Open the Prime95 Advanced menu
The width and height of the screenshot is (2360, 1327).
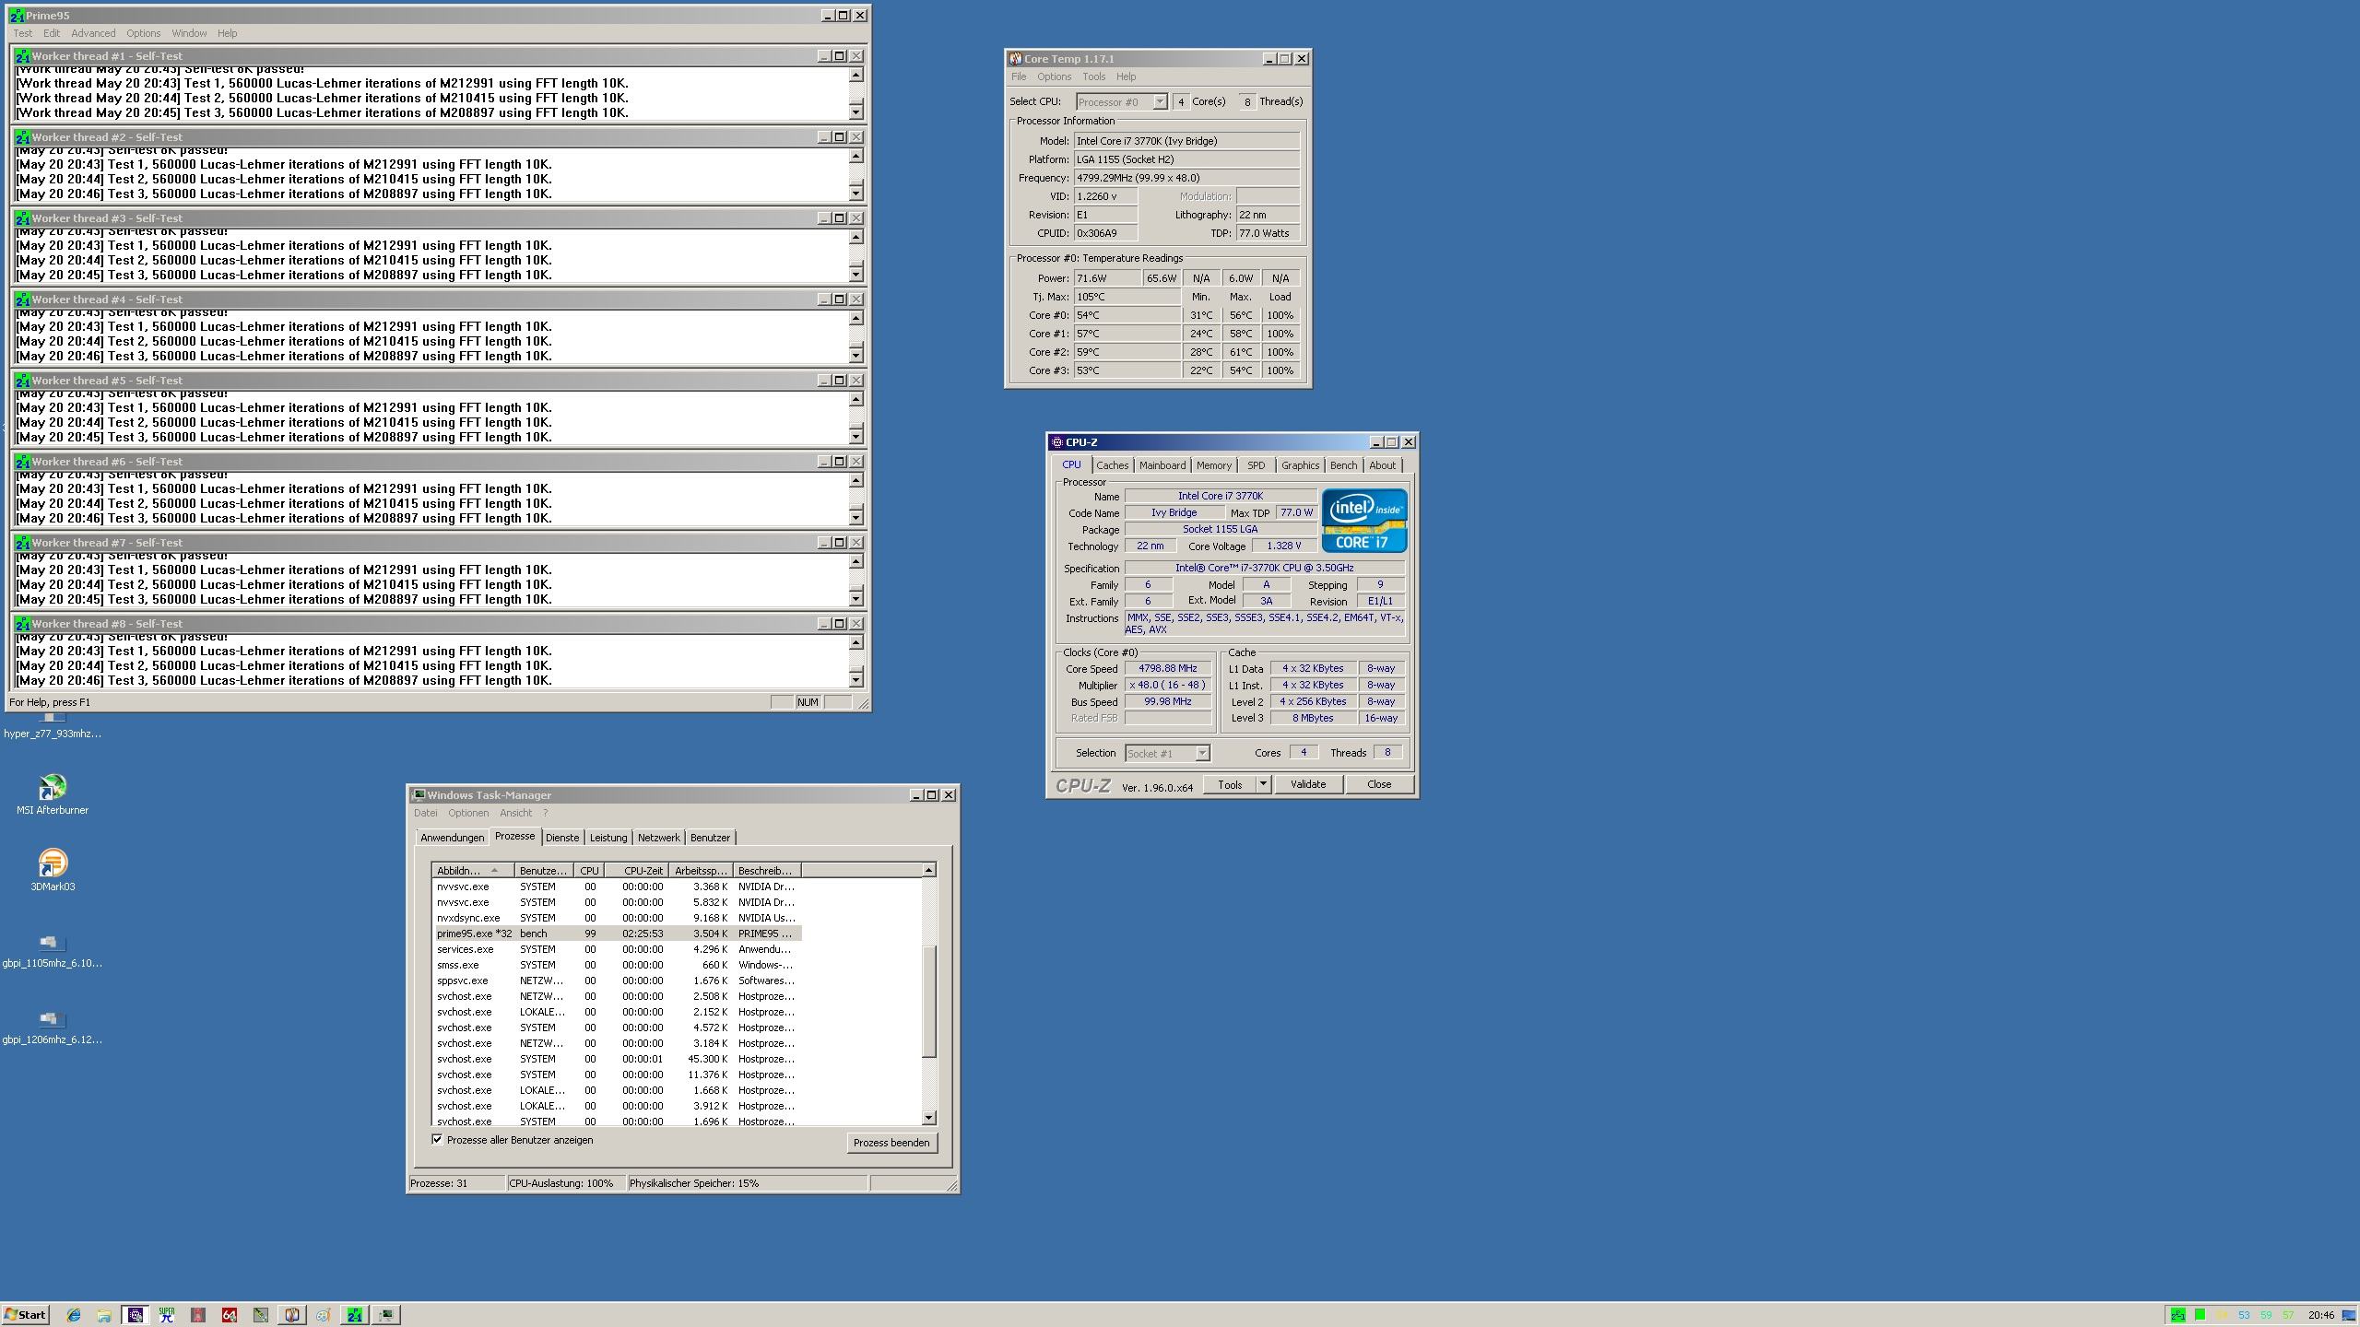tap(93, 33)
